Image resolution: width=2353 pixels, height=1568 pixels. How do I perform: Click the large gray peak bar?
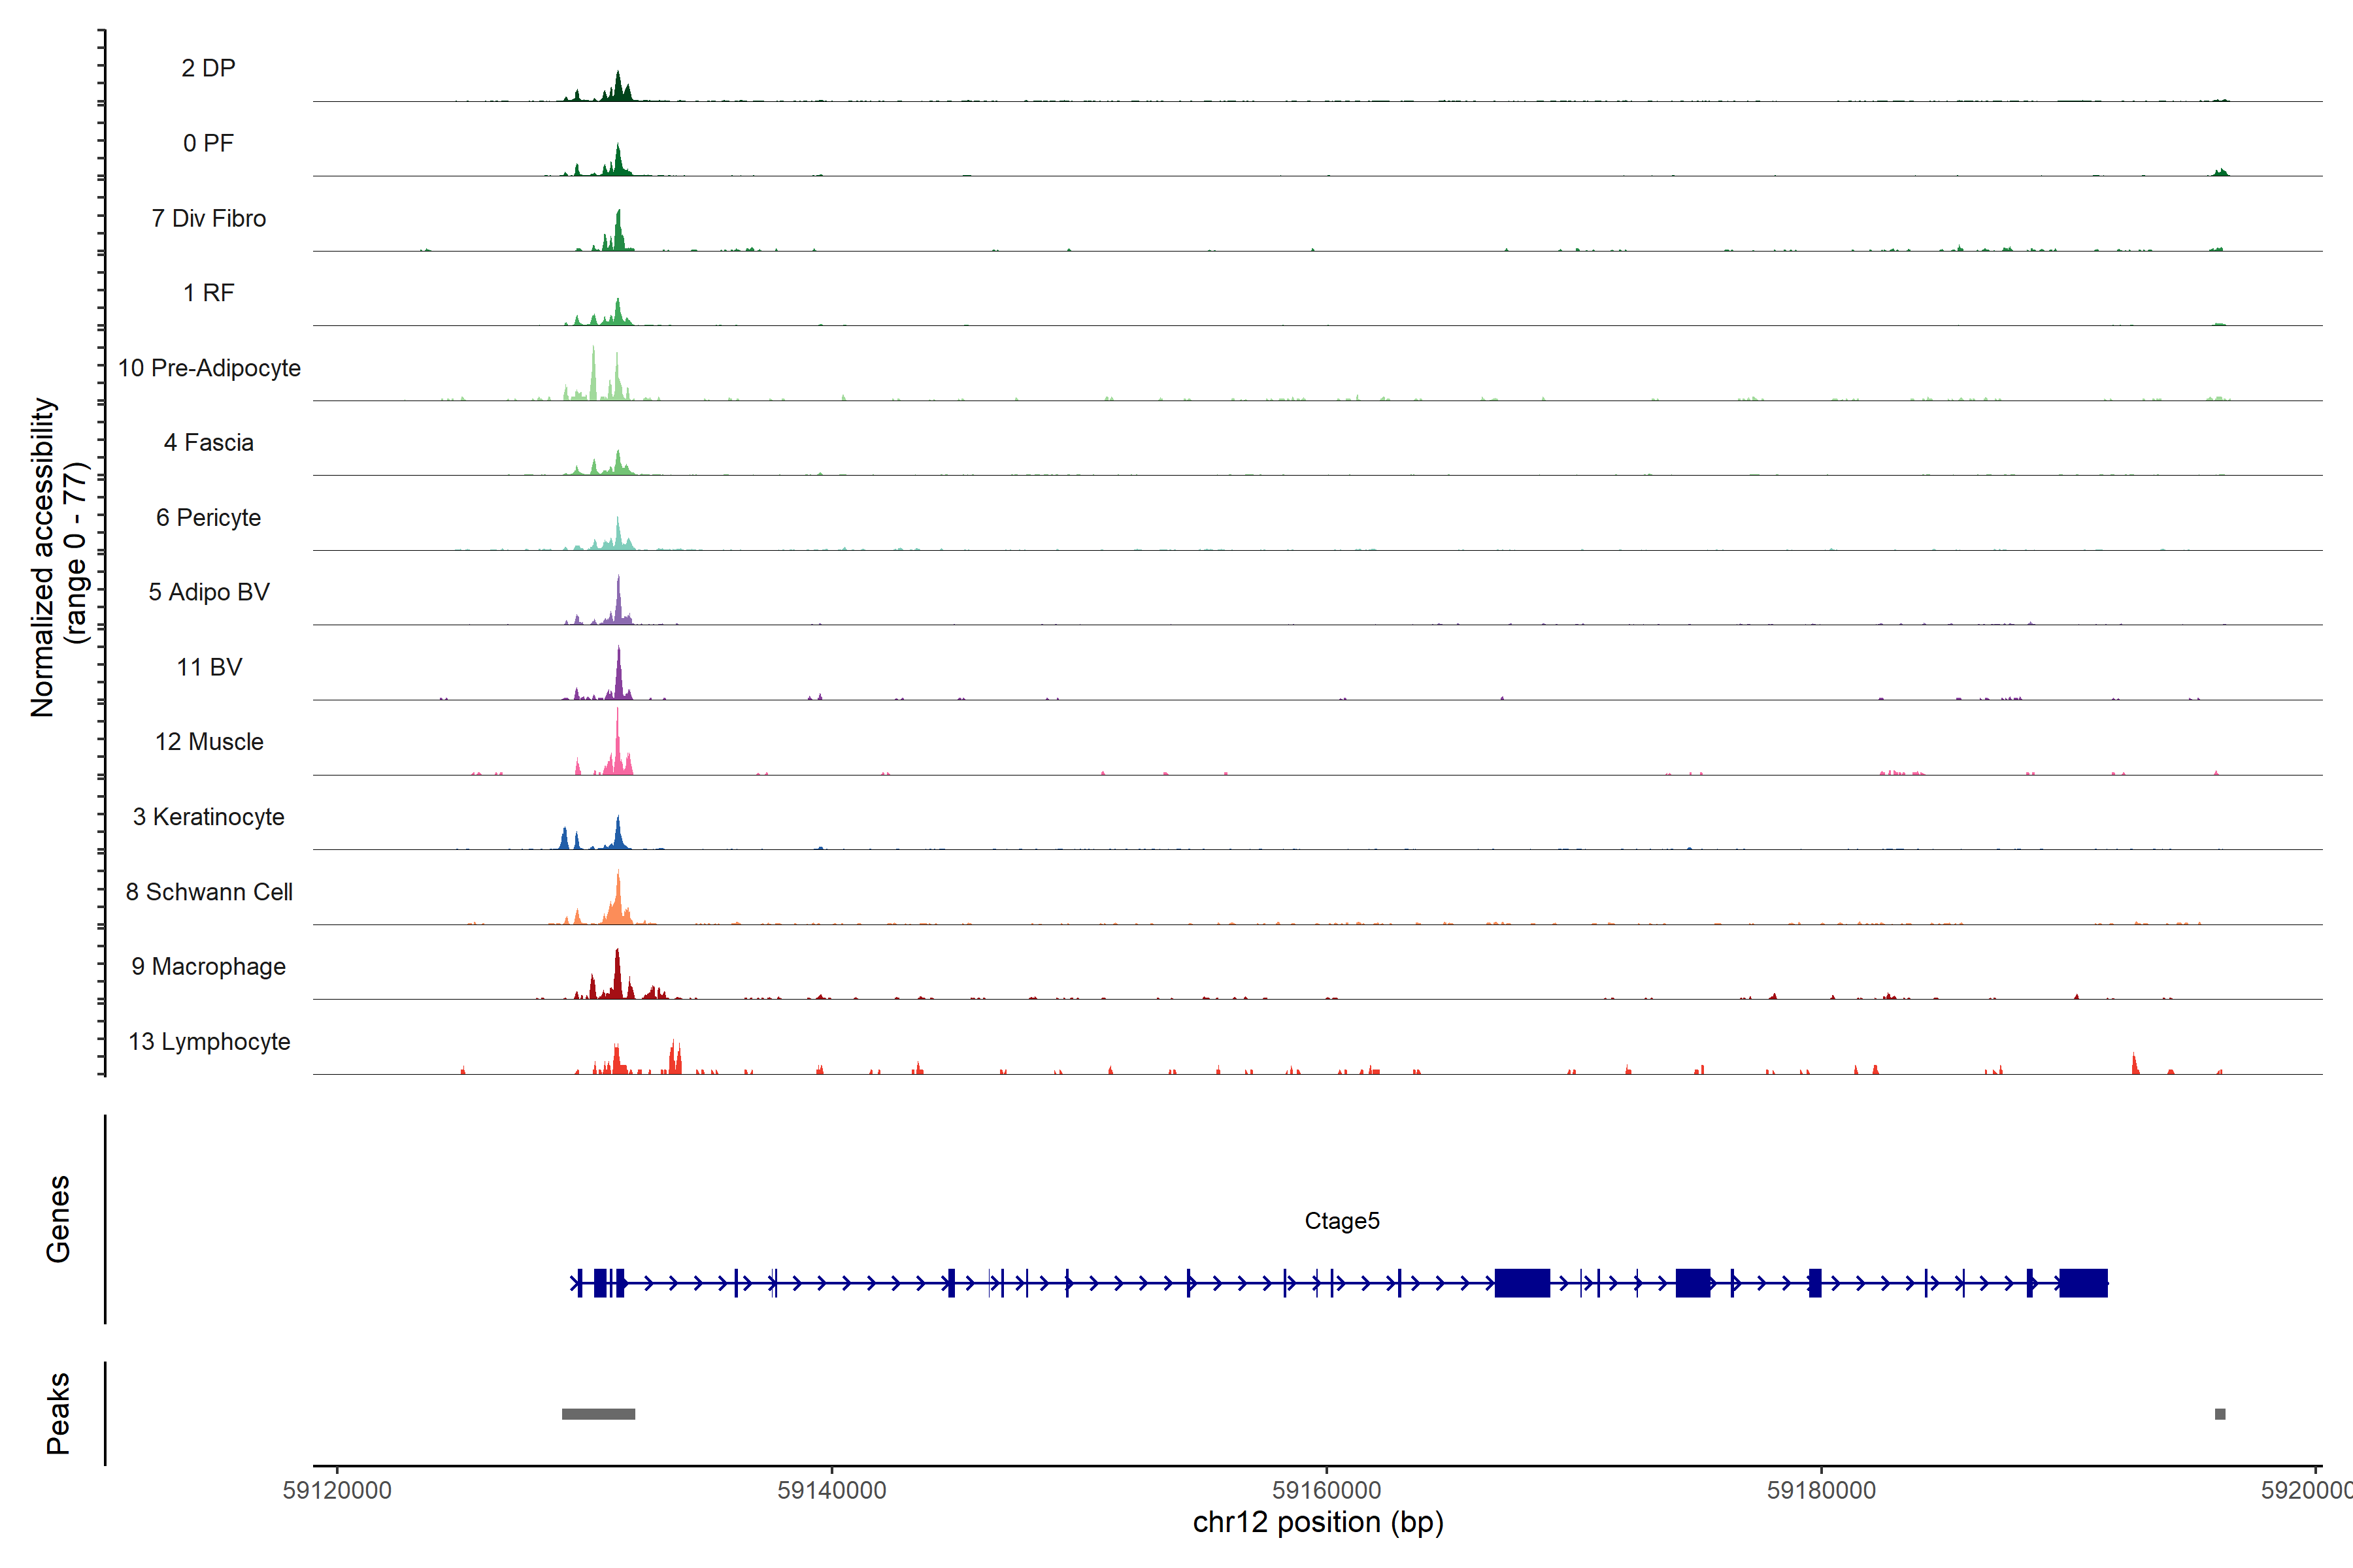598,1413
